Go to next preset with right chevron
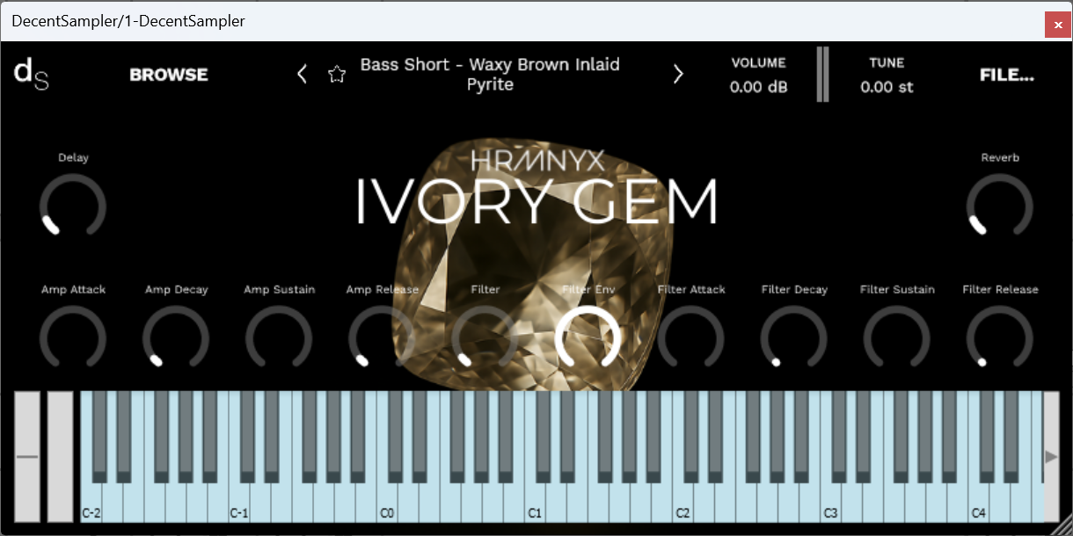This screenshot has height=536, width=1073. [678, 74]
